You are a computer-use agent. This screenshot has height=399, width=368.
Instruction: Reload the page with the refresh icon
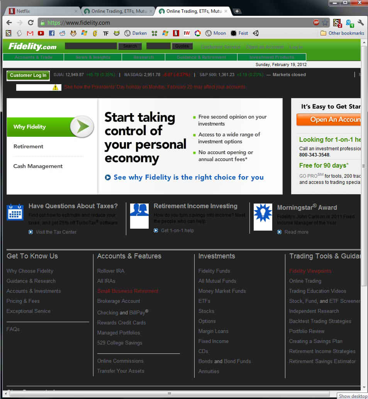31,23
